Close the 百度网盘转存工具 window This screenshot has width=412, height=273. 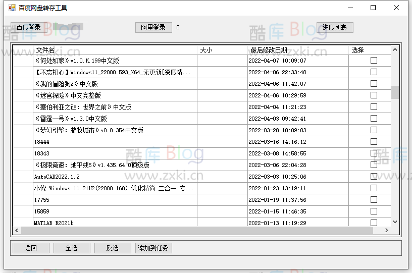click(x=396, y=8)
